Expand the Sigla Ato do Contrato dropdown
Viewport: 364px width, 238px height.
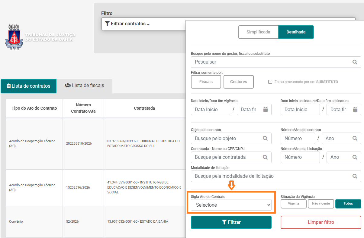click(231, 205)
